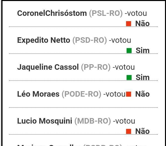166x146 pixels.
Task: Select the (PP-RO) party label
Action: (x=95, y=67)
